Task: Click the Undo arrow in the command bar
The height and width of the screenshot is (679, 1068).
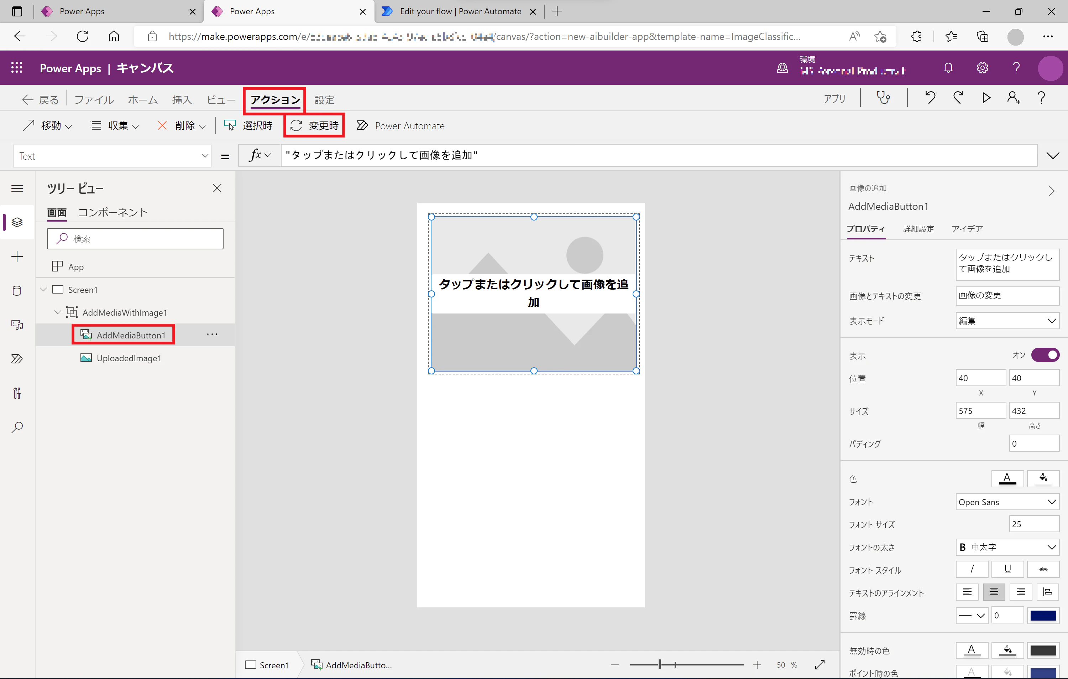Action: 930,98
